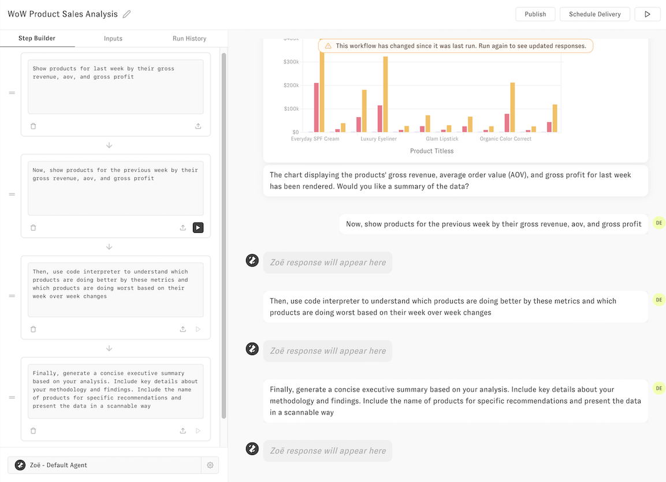Viewport: 666px width, 482px height.
Task: Click the 'Luxury Eyeliner' chart label
Action: pyautogui.click(x=378, y=139)
